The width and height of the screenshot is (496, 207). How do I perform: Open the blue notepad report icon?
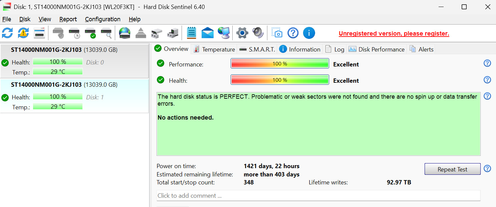point(191,33)
